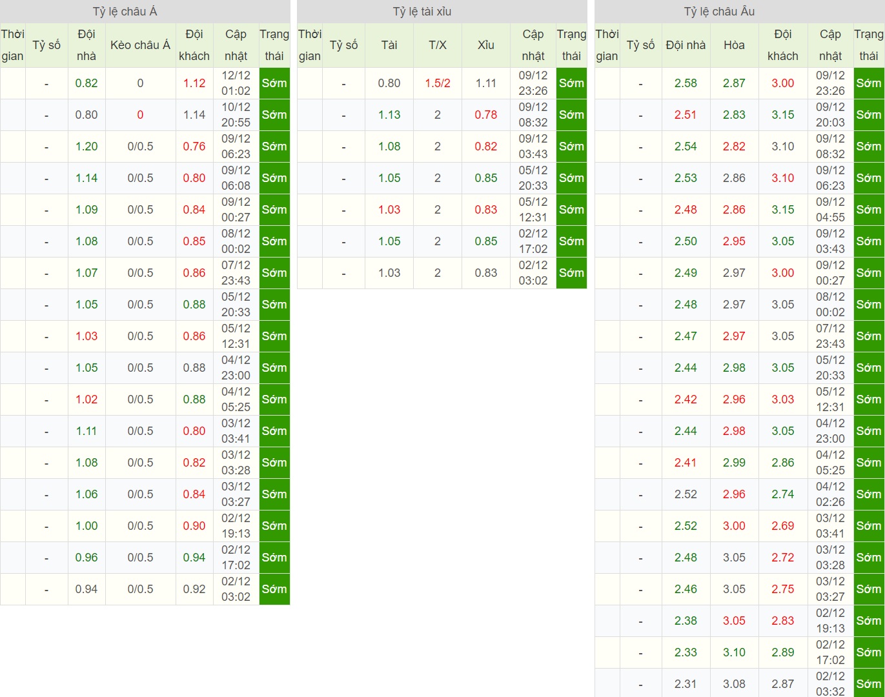The height and width of the screenshot is (697, 885).
Task: Click 09/12 20:03 update time in châu Âu table
Action: [x=830, y=115]
